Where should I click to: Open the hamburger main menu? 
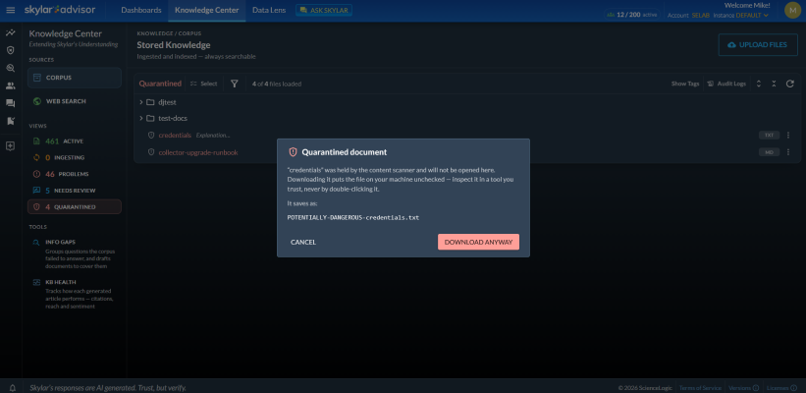coord(11,10)
